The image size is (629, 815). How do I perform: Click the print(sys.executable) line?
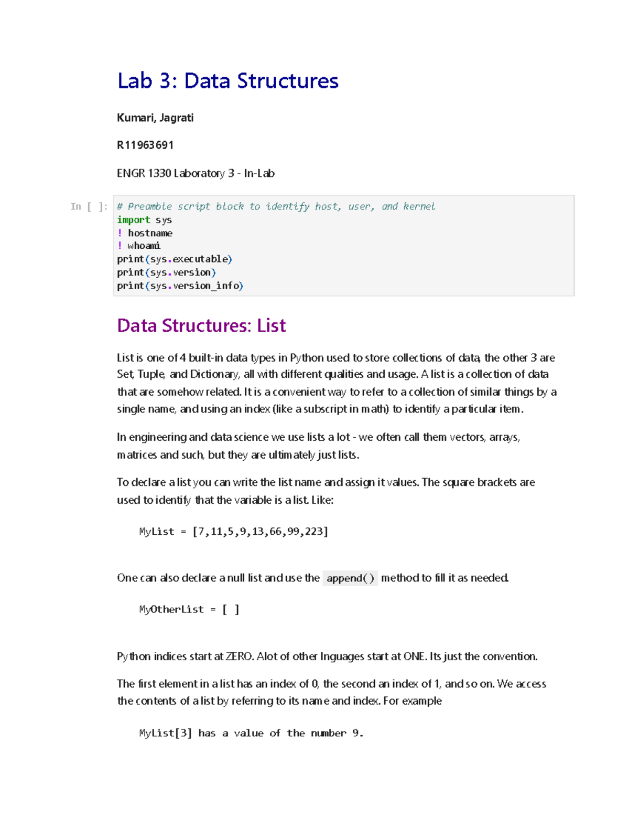point(175,259)
